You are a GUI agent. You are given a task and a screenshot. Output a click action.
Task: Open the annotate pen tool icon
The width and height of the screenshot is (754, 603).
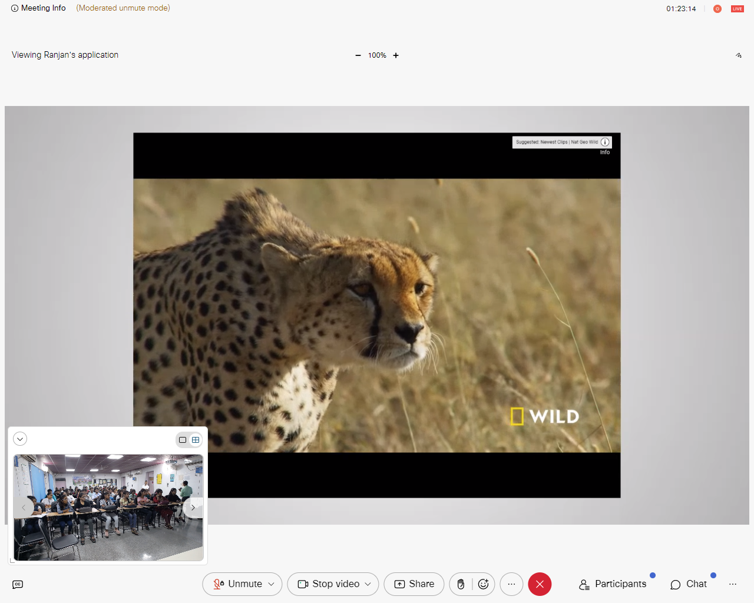click(x=739, y=55)
